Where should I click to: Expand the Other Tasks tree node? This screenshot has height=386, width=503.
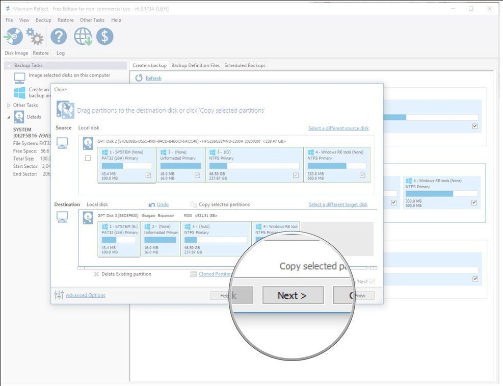pos(9,105)
